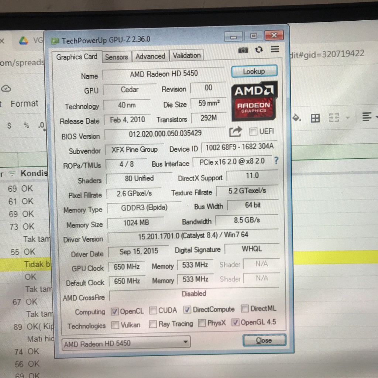Click the decrease decimal .0 icon in Sheets

(x=41, y=125)
